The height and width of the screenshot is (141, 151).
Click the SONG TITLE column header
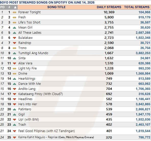click(57, 7)
